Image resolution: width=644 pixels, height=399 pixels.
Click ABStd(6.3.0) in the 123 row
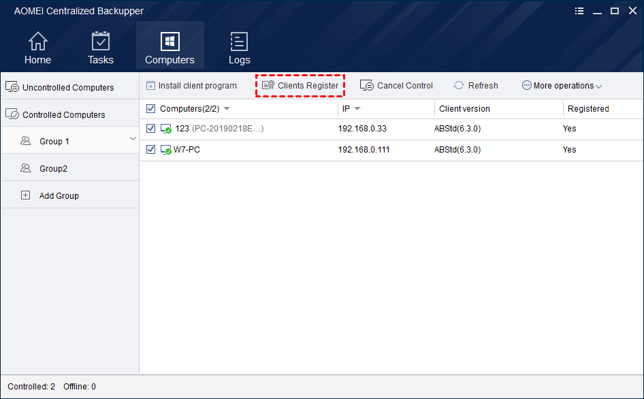tap(457, 129)
